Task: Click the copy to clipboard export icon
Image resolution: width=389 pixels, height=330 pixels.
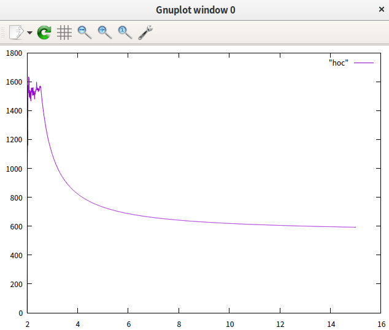Action: 17,33
